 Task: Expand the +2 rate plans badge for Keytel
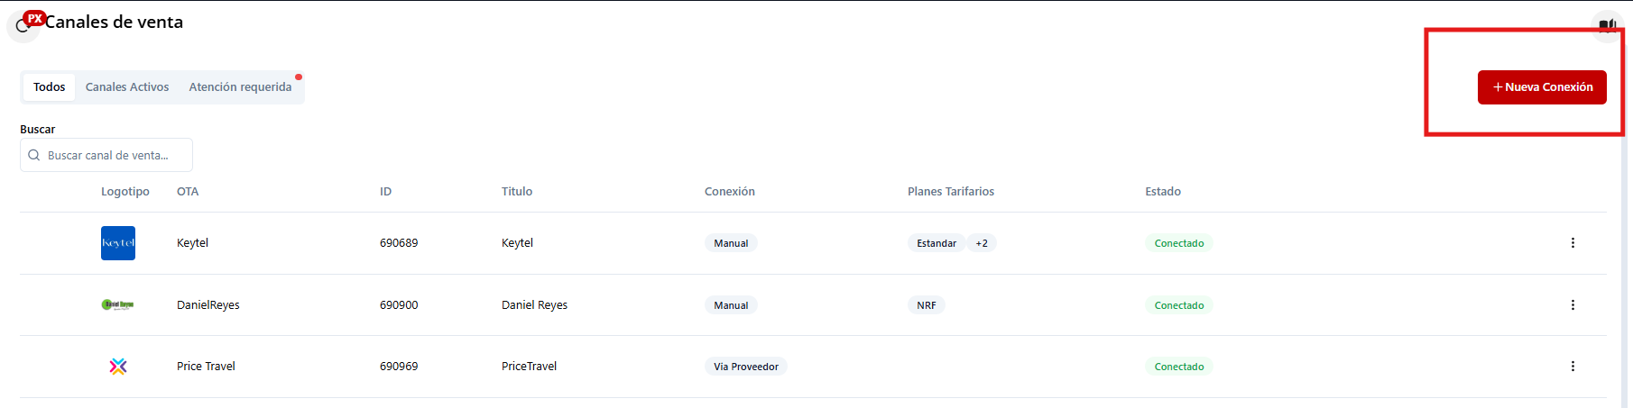pos(982,243)
